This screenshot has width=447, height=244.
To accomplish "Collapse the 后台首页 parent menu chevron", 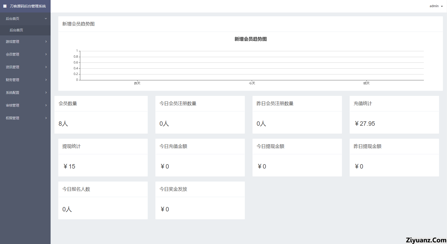I will point(46,19).
